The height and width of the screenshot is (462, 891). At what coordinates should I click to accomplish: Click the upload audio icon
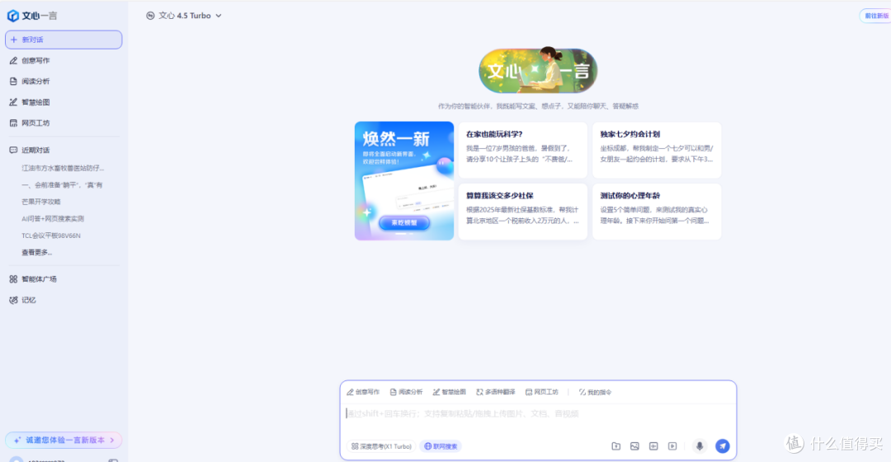coord(653,446)
